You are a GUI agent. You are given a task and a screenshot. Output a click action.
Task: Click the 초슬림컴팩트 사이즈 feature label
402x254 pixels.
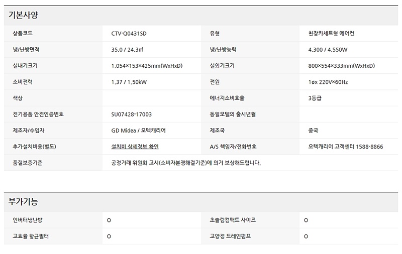tap(233, 220)
